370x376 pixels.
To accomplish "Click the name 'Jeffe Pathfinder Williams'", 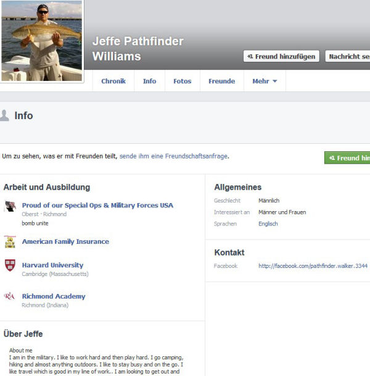I will click(138, 49).
